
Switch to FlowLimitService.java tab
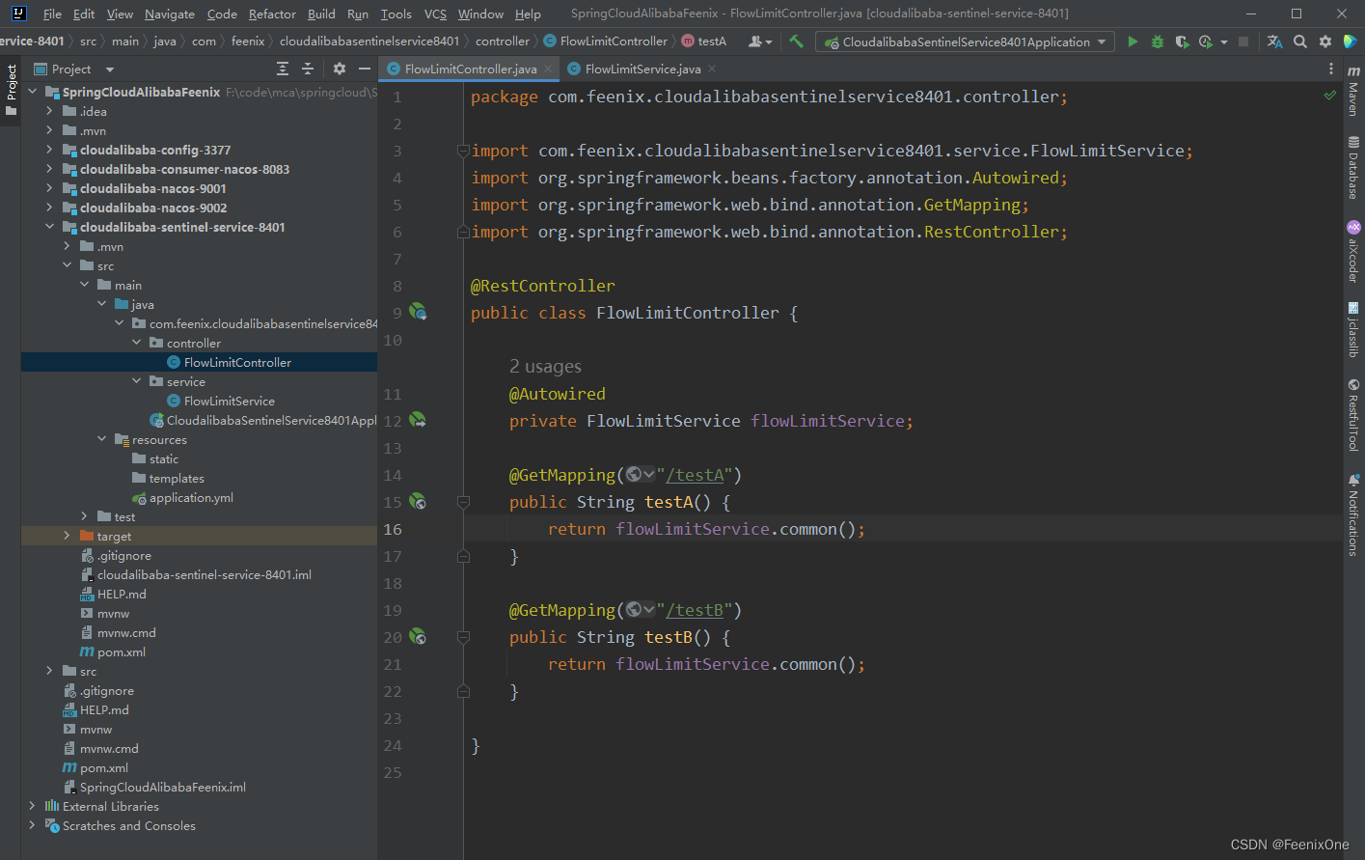click(642, 69)
